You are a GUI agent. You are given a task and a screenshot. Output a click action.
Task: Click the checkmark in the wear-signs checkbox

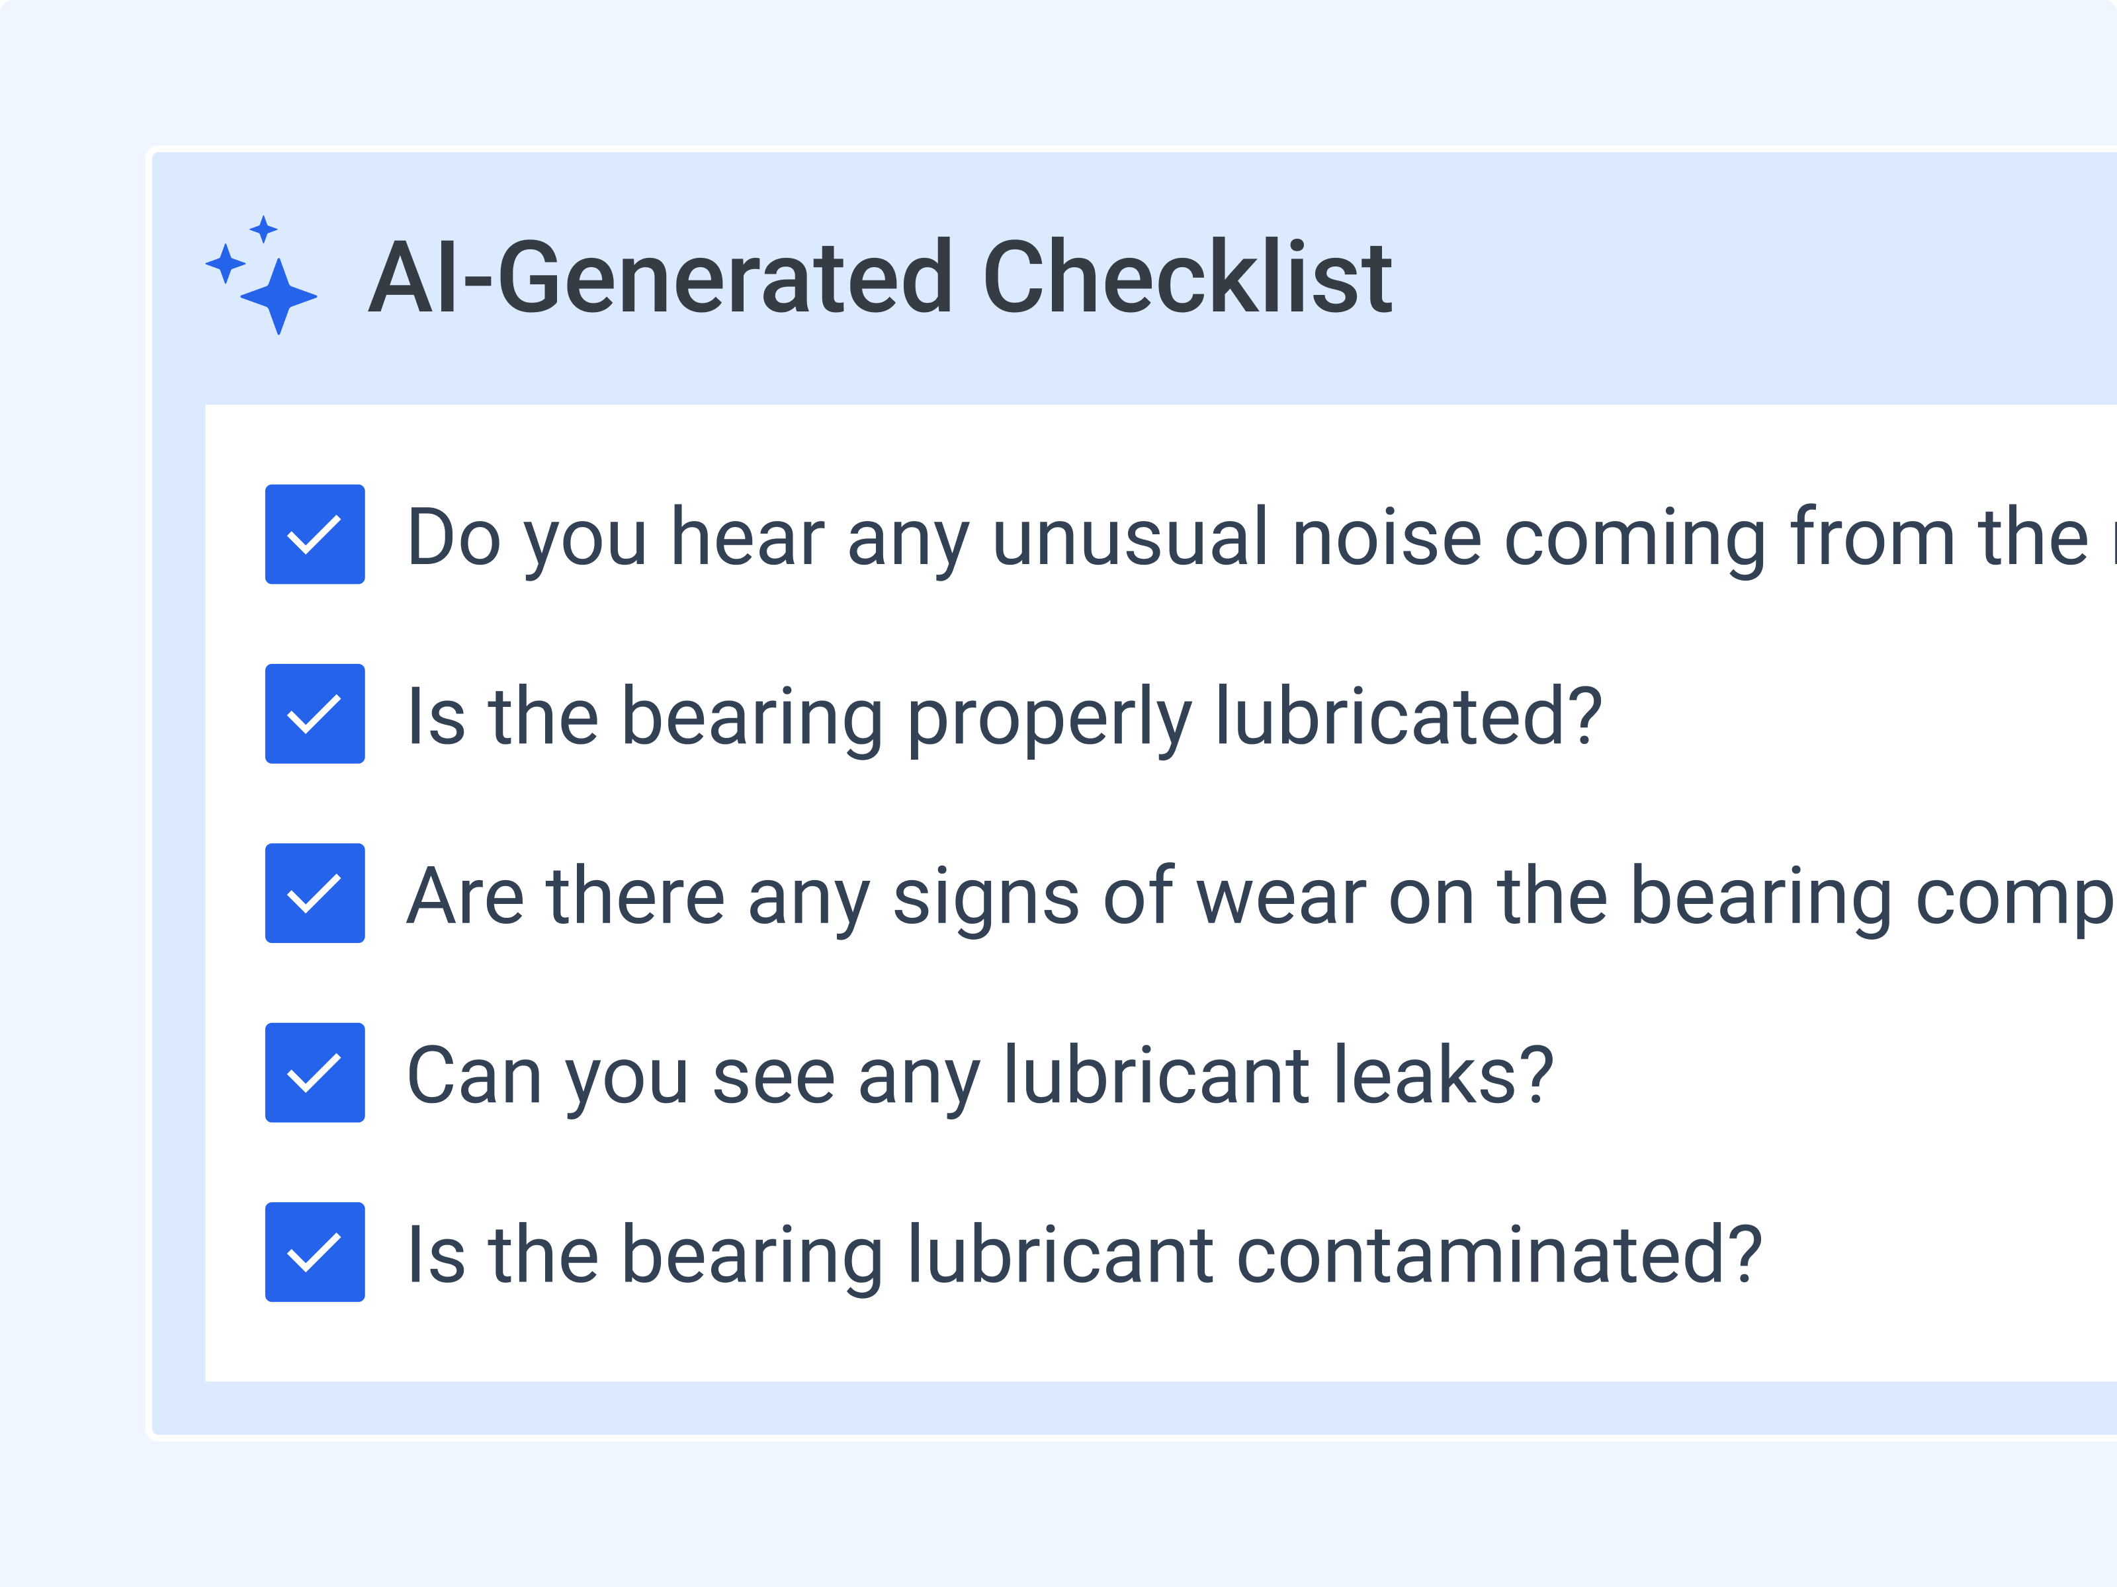coord(314,893)
